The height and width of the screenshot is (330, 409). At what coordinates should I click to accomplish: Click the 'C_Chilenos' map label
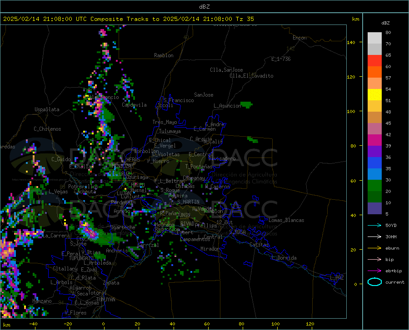pyautogui.click(x=47, y=129)
